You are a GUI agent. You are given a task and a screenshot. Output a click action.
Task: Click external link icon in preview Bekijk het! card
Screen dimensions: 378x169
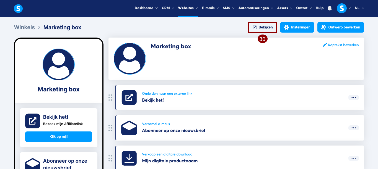[33, 121]
